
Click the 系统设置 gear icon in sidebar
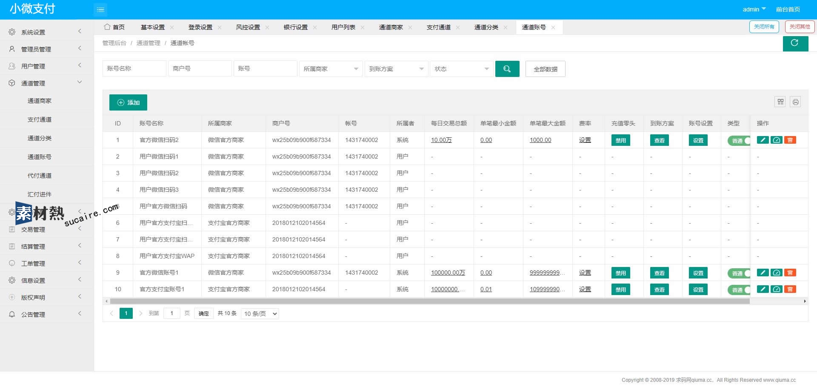click(12, 32)
